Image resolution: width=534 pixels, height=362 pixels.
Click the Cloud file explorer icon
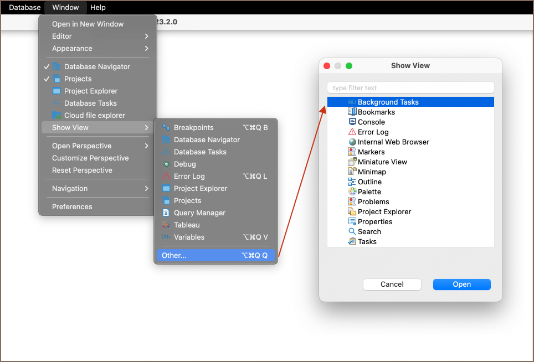57,116
